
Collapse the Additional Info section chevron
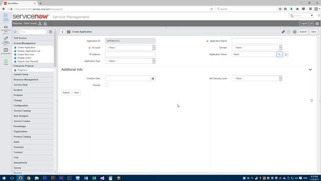pyautogui.click(x=310, y=69)
